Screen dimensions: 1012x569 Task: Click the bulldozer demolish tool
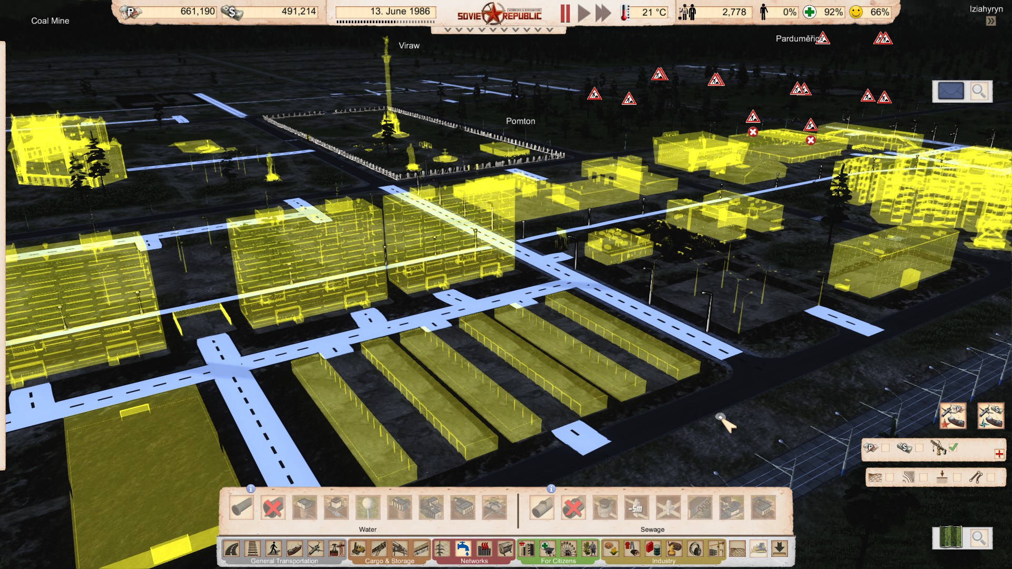click(x=758, y=549)
